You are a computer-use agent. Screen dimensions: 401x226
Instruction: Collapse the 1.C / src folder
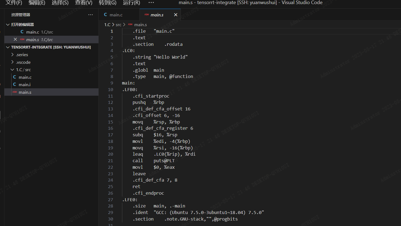point(51,70)
